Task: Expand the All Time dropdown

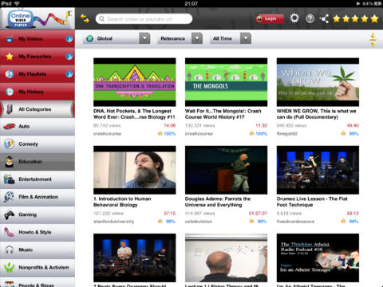Action: 246,38
